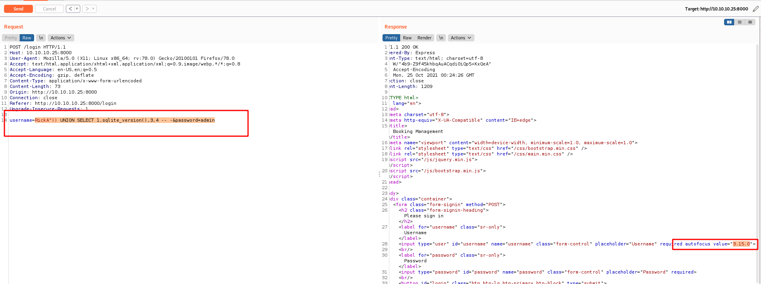Click the 'Content-Length: 73' request header
Image resolution: width=761 pixels, height=284 pixels.
coord(35,86)
